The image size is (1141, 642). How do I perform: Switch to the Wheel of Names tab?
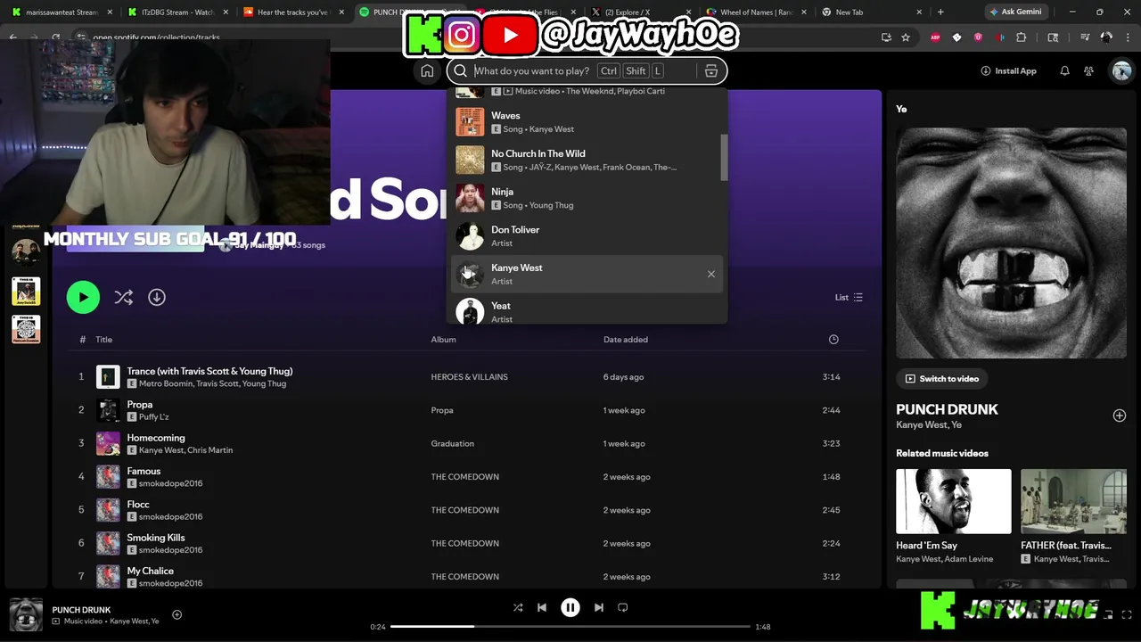(x=756, y=12)
